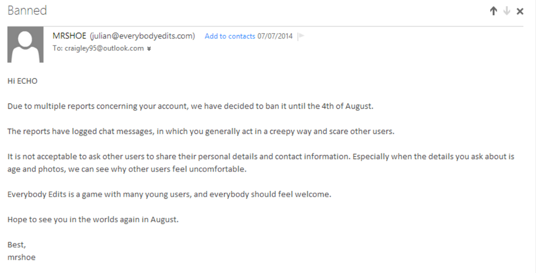The width and height of the screenshot is (536, 273).
Task: Select the julian@everybodyedits.com sender address
Action: click(x=143, y=36)
